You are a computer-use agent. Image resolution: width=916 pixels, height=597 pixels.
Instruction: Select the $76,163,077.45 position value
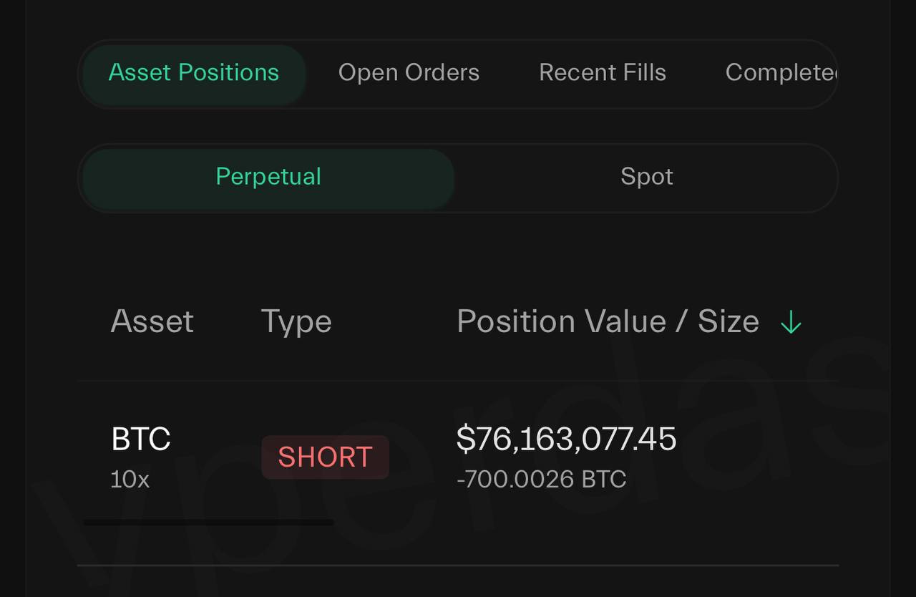pyautogui.click(x=566, y=439)
